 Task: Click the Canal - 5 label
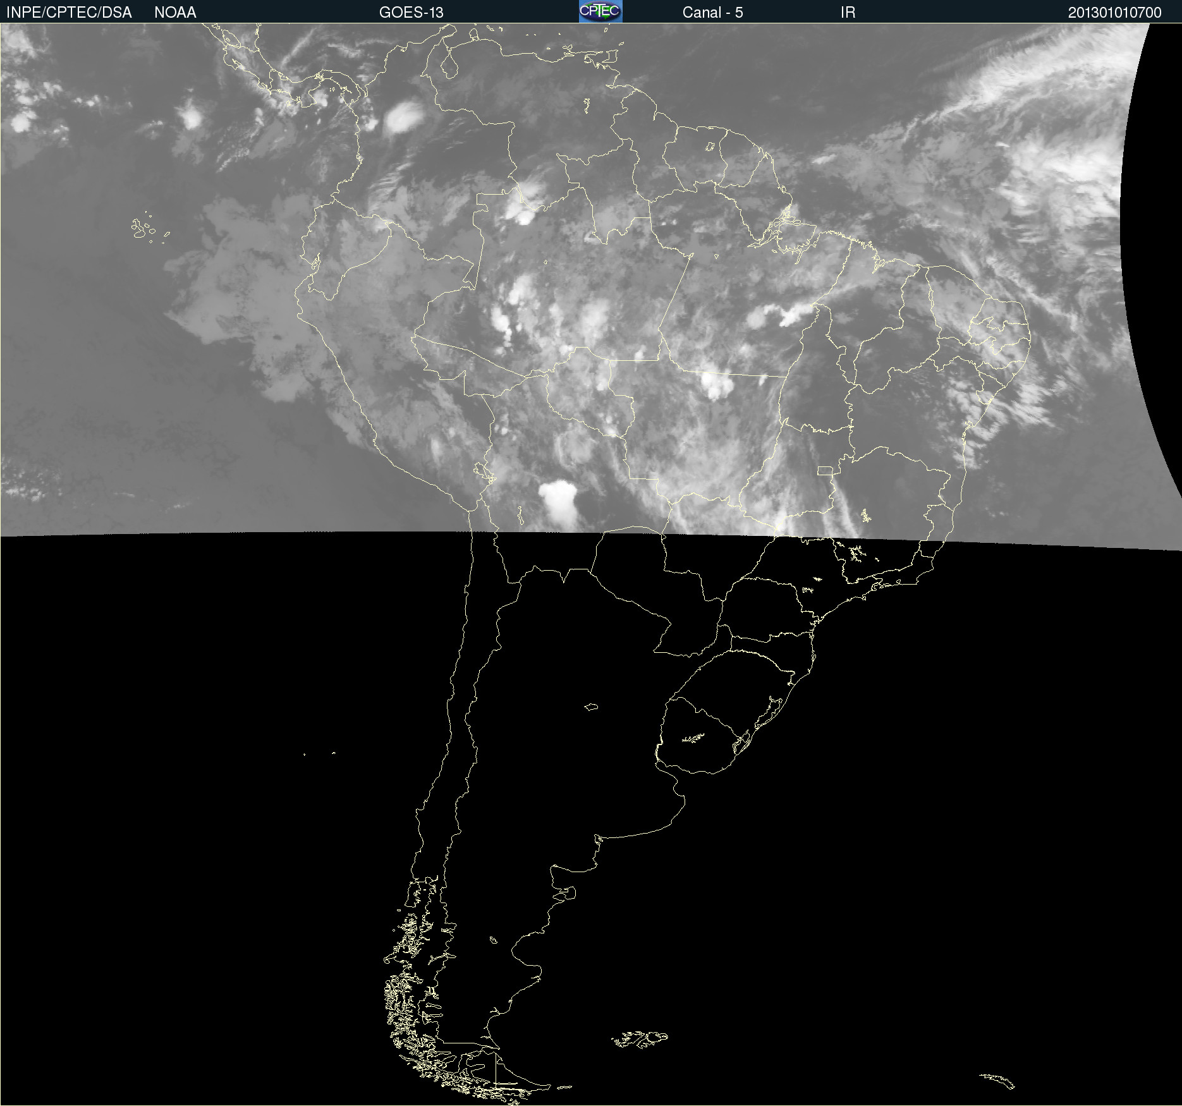point(712,13)
